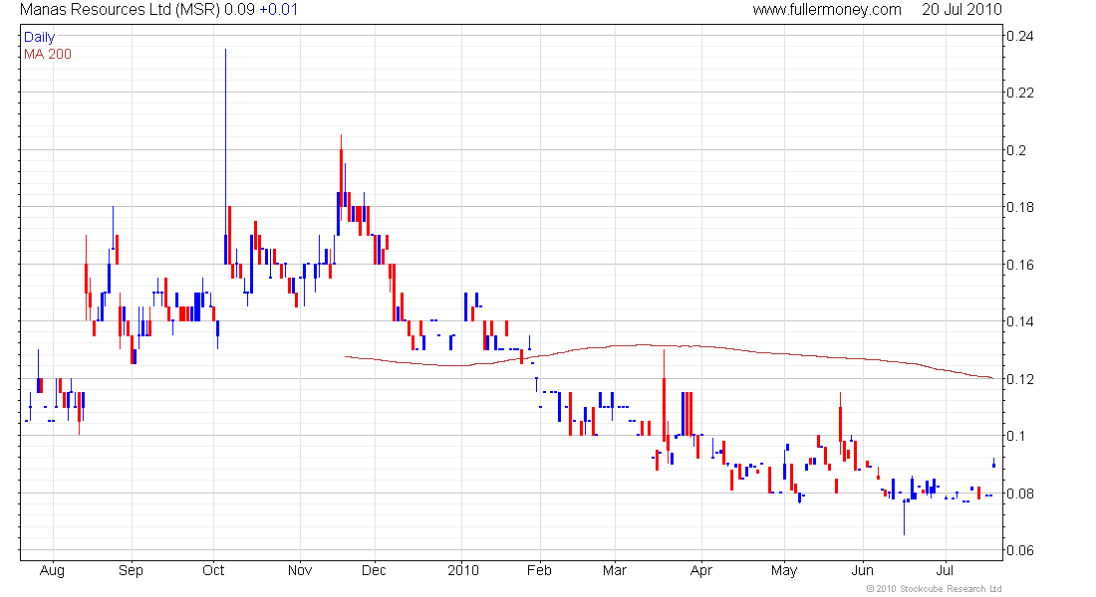This screenshot has height=597, width=1096.
Task: Open the www.fullermoney.com link
Action: point(827,10)
